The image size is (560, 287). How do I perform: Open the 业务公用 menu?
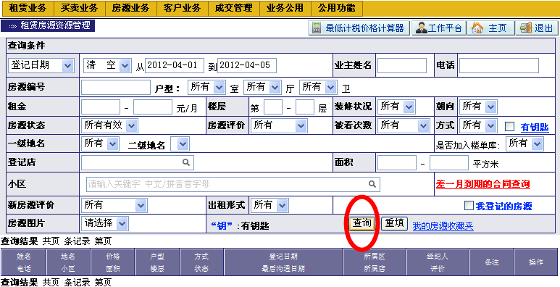285,8
